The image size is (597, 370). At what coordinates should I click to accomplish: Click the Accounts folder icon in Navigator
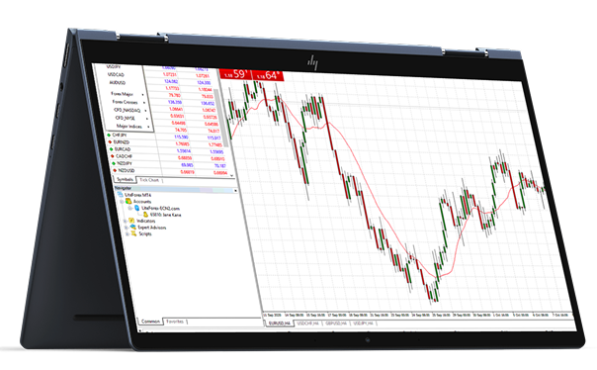coord(128,201)
